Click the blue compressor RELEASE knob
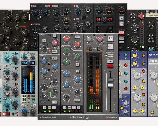 (x=44, y=71)
